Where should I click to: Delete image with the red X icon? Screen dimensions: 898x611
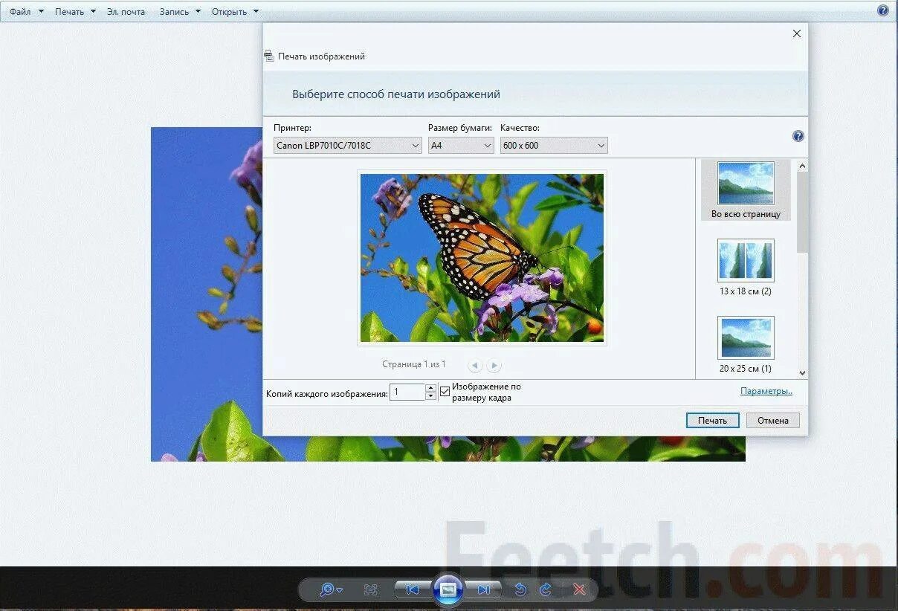[579, 589]
